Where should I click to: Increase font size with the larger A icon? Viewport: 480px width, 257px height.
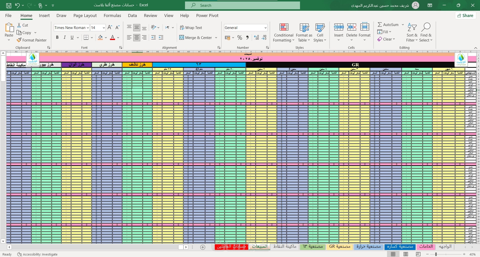click(x=109, y=27)
